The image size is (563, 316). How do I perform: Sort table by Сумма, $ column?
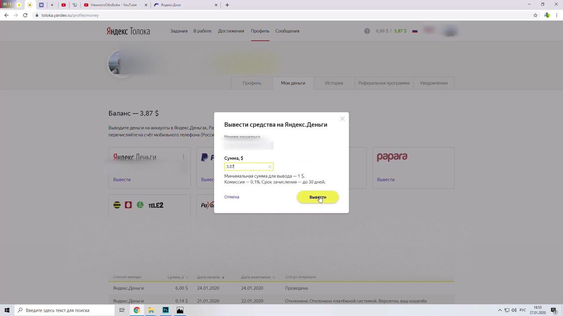coord(177,277)
